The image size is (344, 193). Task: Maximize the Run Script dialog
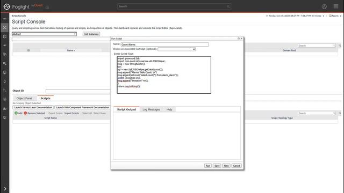pyautogui.click(x=239, y=39)
